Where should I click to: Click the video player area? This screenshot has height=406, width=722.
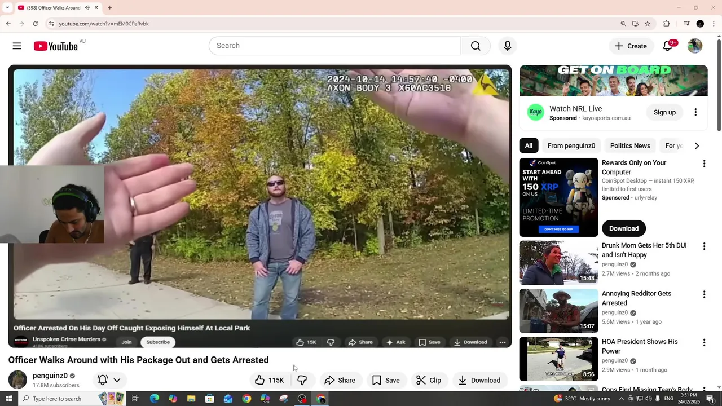260,206
